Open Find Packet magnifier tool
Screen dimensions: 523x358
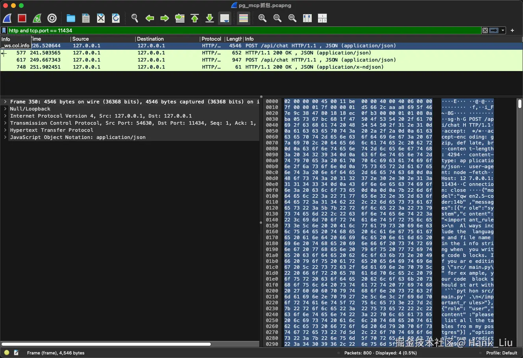click(x=135, y=18)
